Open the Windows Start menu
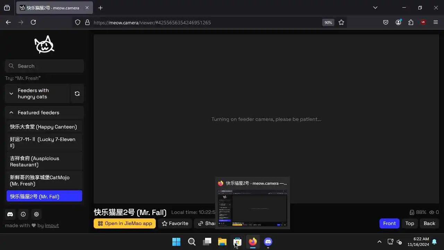The height and width of the screenshot is (250, 444). [176, 242]
